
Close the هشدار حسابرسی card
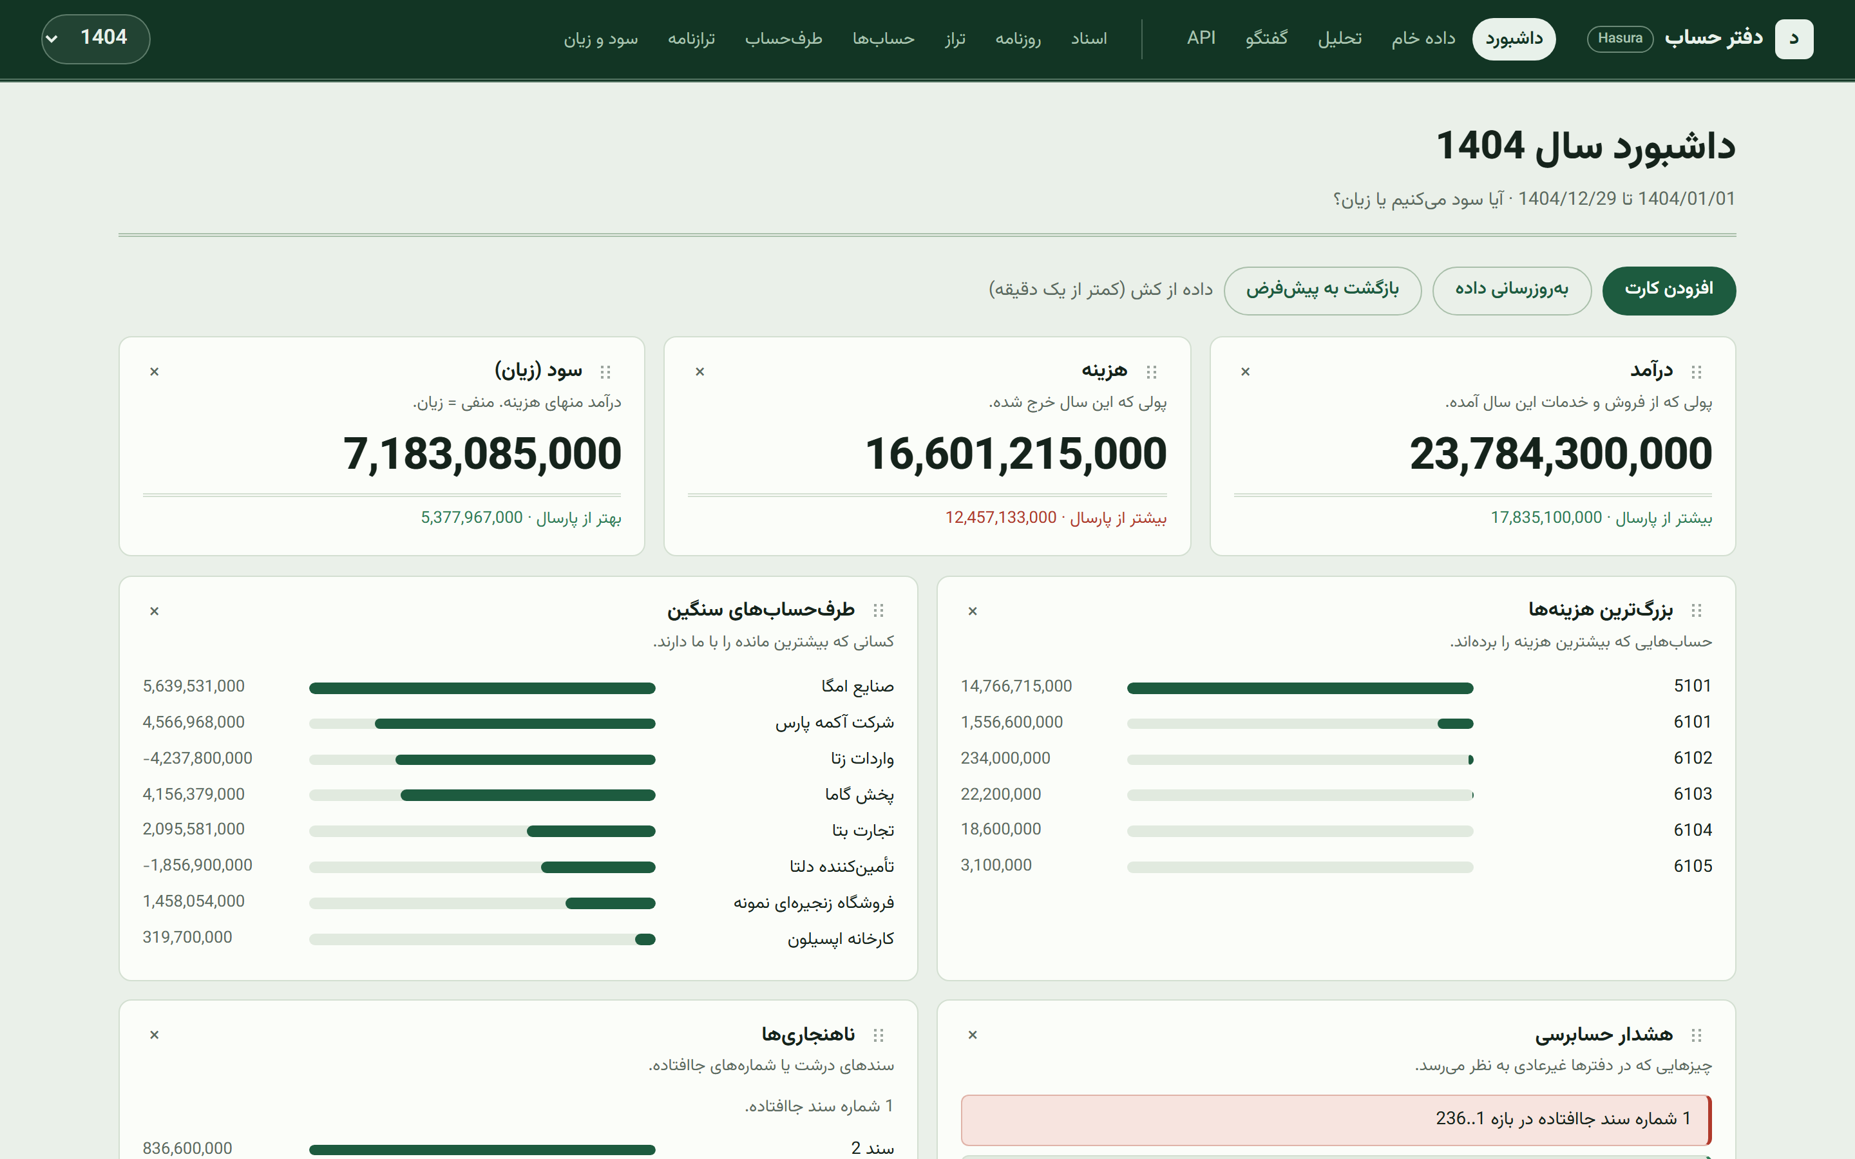point(973,1035)
